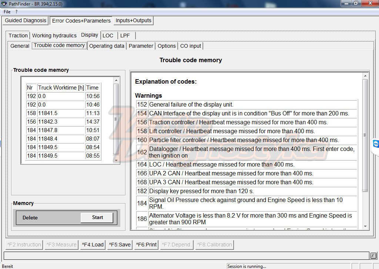This screenshot has width=379, height=269.
Task: Click the F5:Save button
Action: point(120,245)
